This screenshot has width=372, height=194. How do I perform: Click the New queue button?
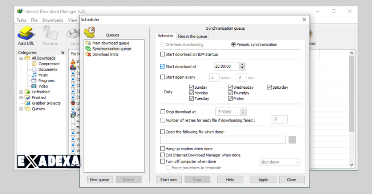100,180
